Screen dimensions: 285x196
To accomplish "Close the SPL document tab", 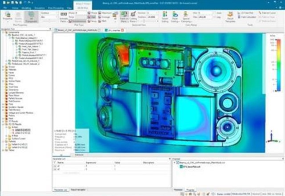I will pos(122,30).
